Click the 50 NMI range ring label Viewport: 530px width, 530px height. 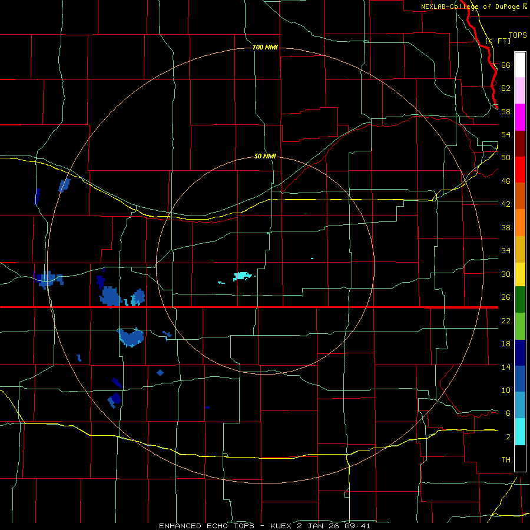tap(265, 156)
